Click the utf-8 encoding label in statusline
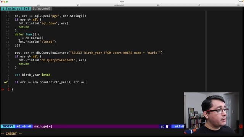The width and height of the screenshot is (244, 137). pyautogui.click(x=179, y=126)
